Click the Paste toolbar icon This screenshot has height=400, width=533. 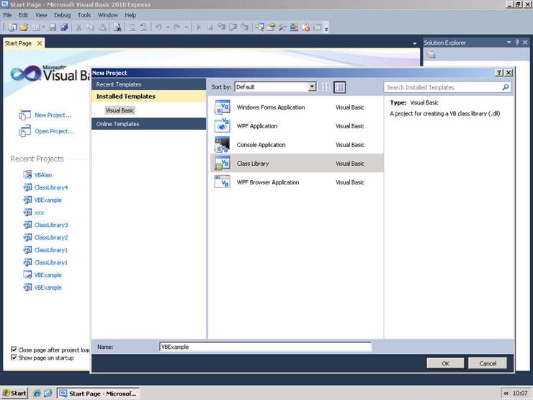pos(102,27)
